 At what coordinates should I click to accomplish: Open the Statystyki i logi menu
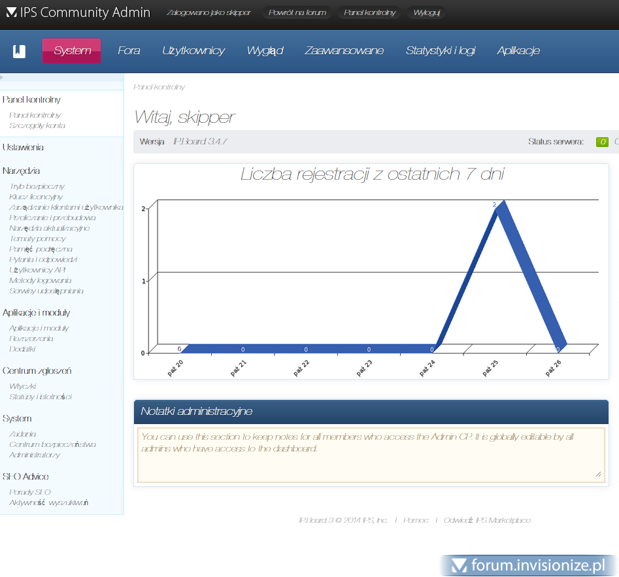click(440, 51)
